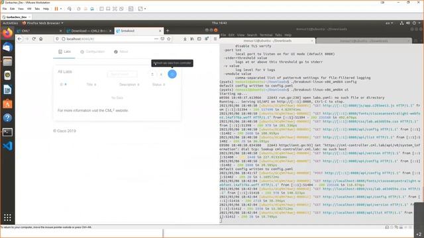
Task: Open a new Firefox tab
Action: [x=168, y=31]
